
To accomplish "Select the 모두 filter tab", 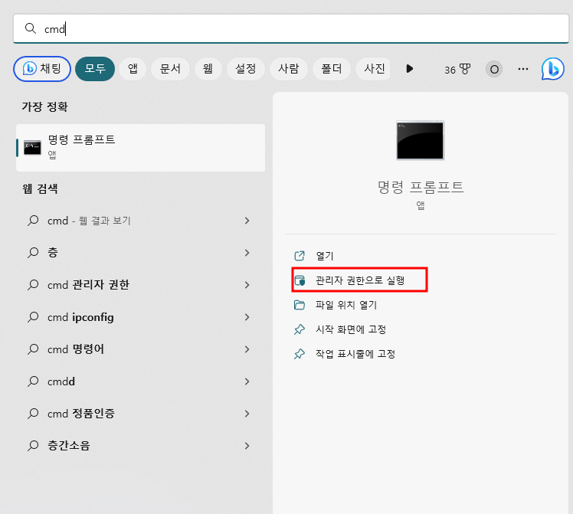I will (95, 69).
